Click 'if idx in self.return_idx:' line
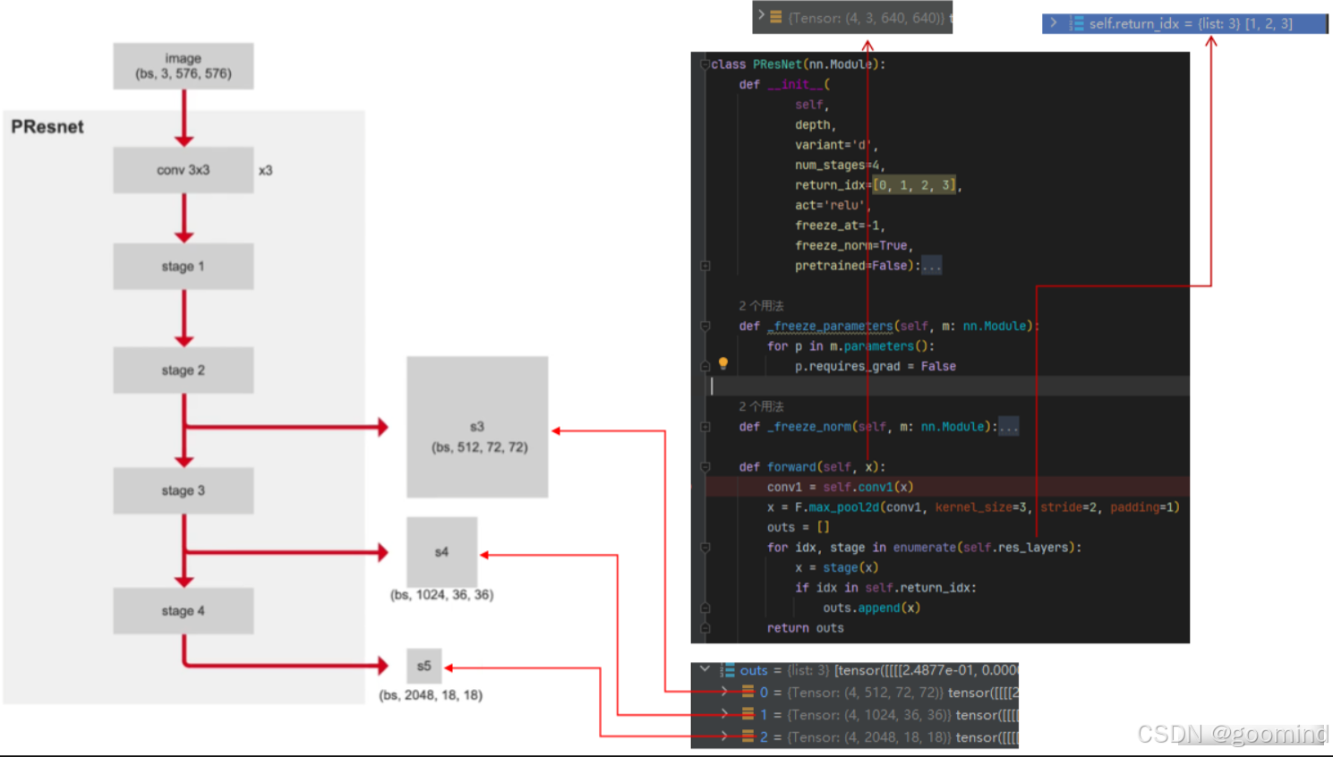This screenshot has height=757, width=1333. (x=885, y=588)
